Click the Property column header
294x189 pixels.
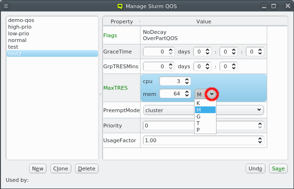(x=121, y=21)
